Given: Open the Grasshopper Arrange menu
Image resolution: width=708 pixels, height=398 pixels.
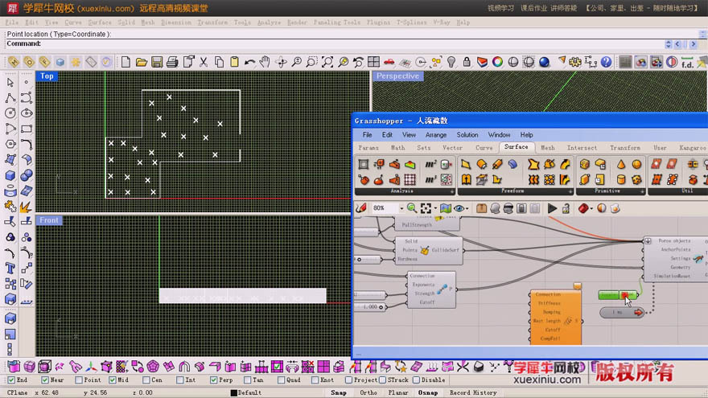Looking at the screenshot, I should 436,134.
